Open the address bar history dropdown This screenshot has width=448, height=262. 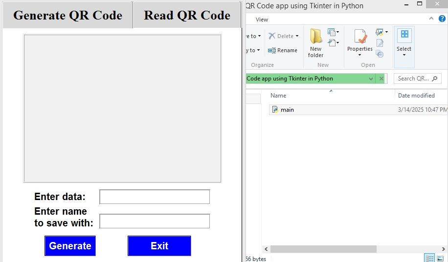point(371,79)
